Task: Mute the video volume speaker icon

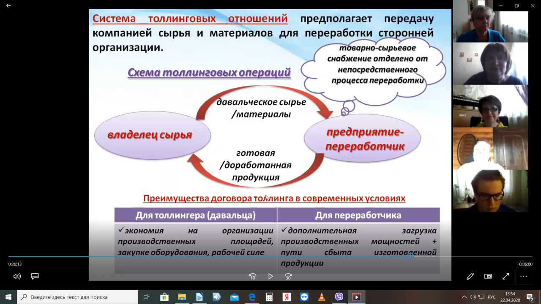Action: click(17, 276)
